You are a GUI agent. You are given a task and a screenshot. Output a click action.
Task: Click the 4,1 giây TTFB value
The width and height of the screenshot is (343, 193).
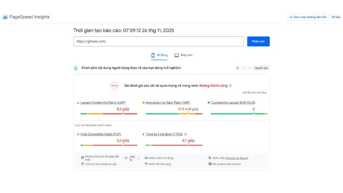click(188, 141)
